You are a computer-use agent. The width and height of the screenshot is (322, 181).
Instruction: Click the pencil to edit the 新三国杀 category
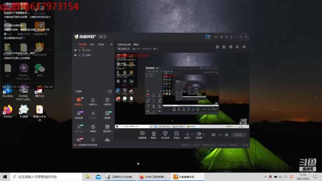pyautogui.click(x=128, y=49)
